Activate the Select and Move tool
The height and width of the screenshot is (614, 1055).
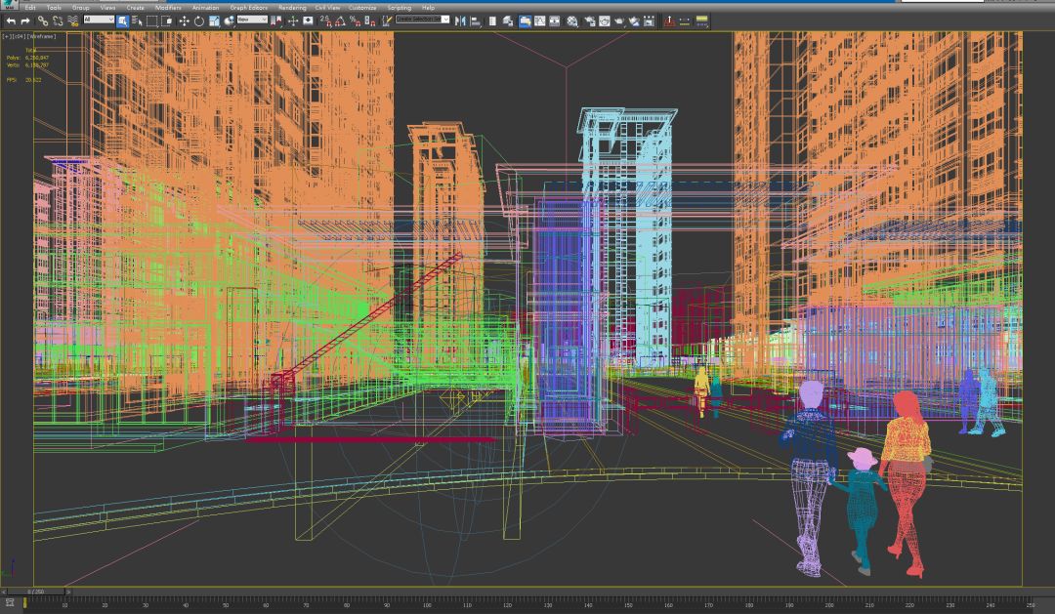click(184, 20)
